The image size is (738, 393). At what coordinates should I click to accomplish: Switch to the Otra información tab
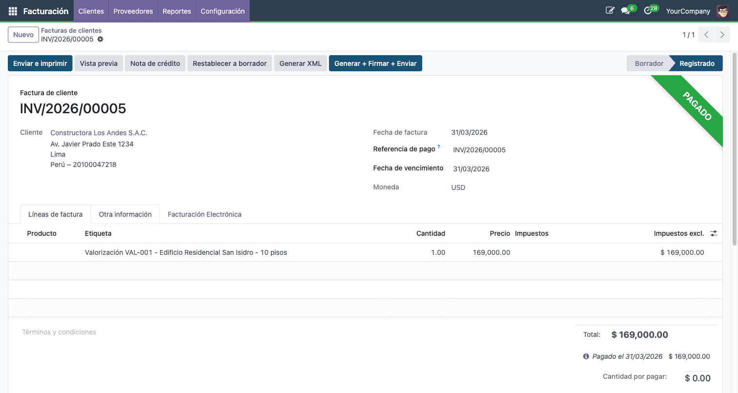(x=125, y=214)
